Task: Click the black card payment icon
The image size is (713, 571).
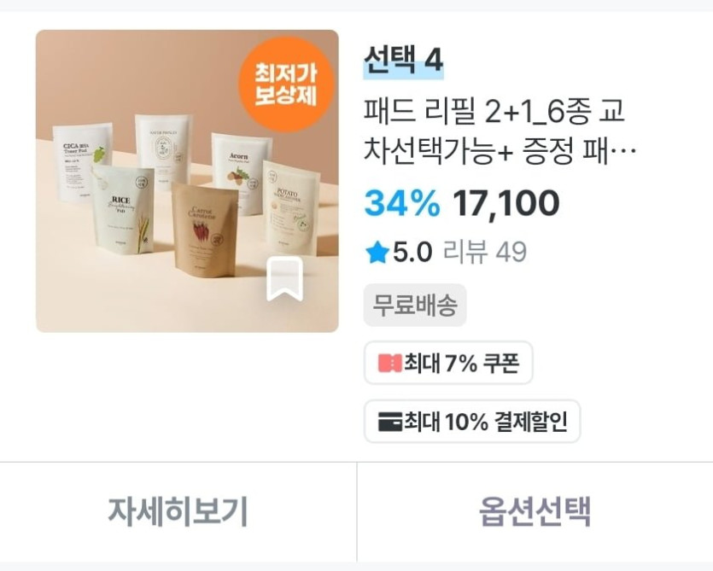Action: point(390,421)
